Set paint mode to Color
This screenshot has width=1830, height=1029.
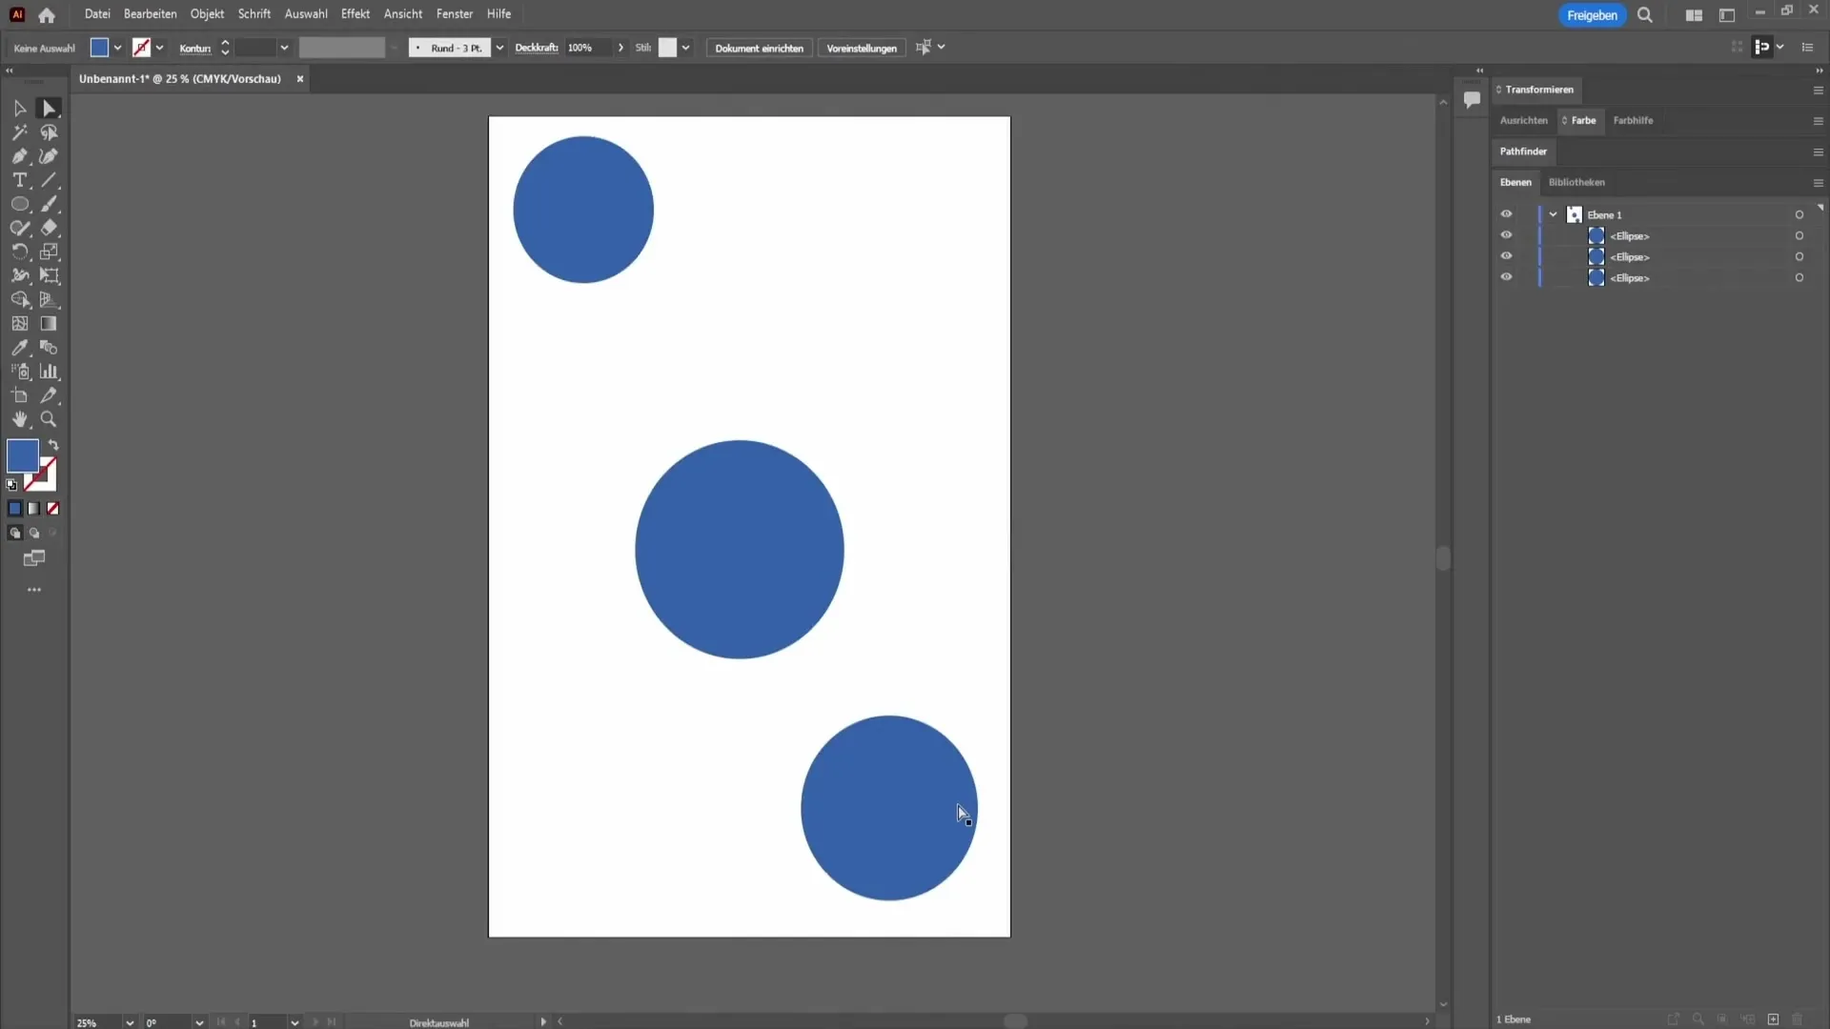[x=14, y=509]
